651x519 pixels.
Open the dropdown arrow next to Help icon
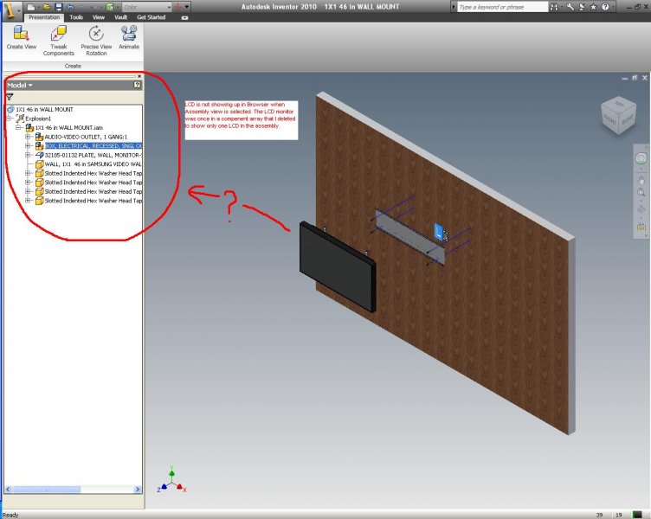tap(614, 7)
